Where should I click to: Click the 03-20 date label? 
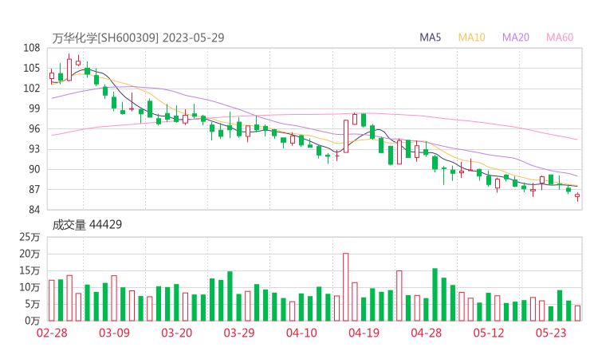(177, 333)
